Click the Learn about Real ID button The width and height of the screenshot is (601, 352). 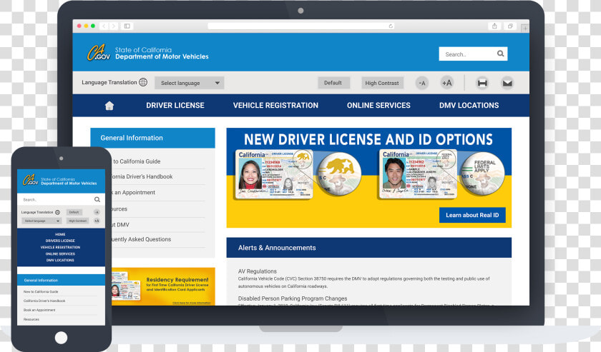pos(472,215)
